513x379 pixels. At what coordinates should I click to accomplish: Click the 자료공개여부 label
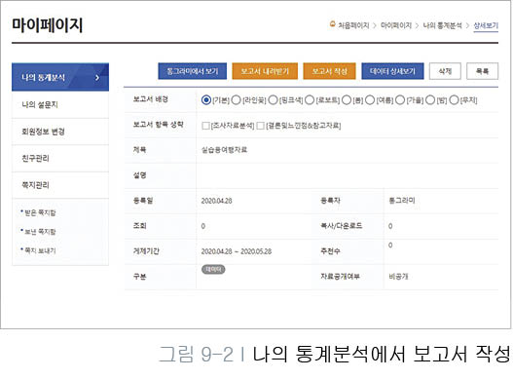point(340,277)
